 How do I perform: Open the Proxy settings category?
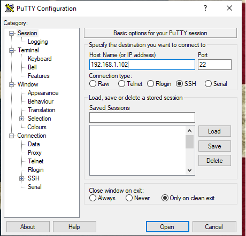click(x=35, y=153)
